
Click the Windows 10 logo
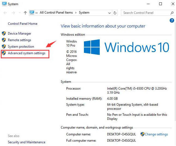126,47
